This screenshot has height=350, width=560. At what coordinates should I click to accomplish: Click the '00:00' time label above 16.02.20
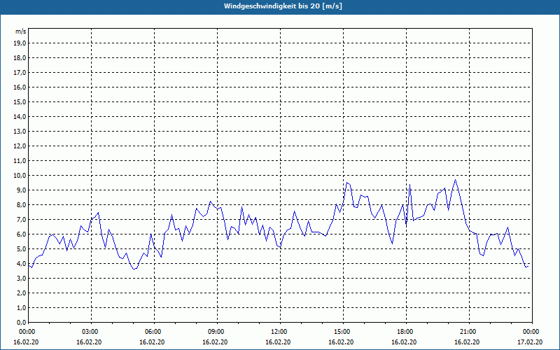(26, 332)
